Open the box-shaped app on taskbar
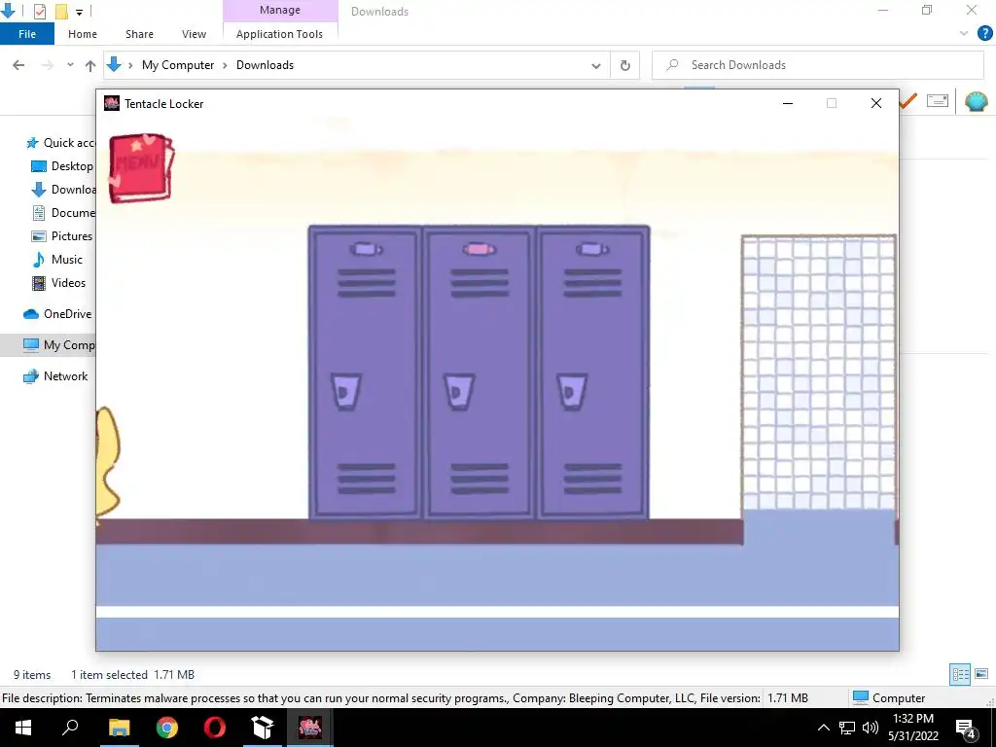This screenshot has width=996, height=747. [263, 728]
